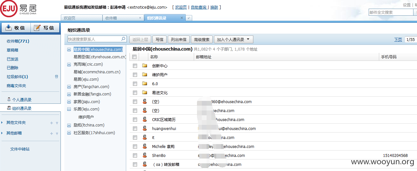Close the 组织通讯录 tab

point(182,18)
